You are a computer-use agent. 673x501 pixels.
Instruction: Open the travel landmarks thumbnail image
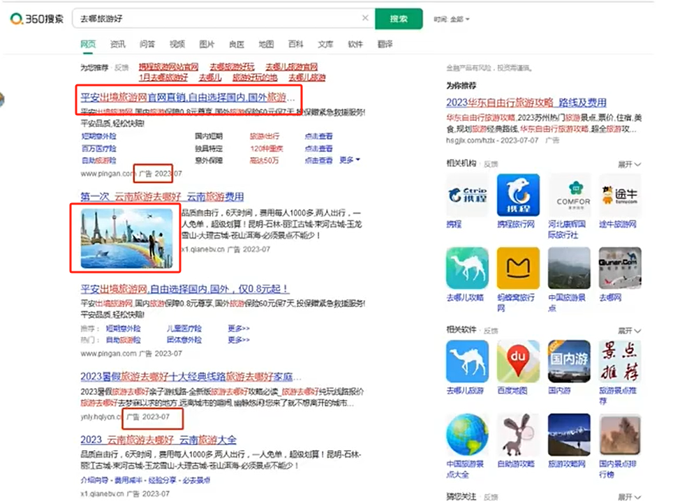coord(126,239)
